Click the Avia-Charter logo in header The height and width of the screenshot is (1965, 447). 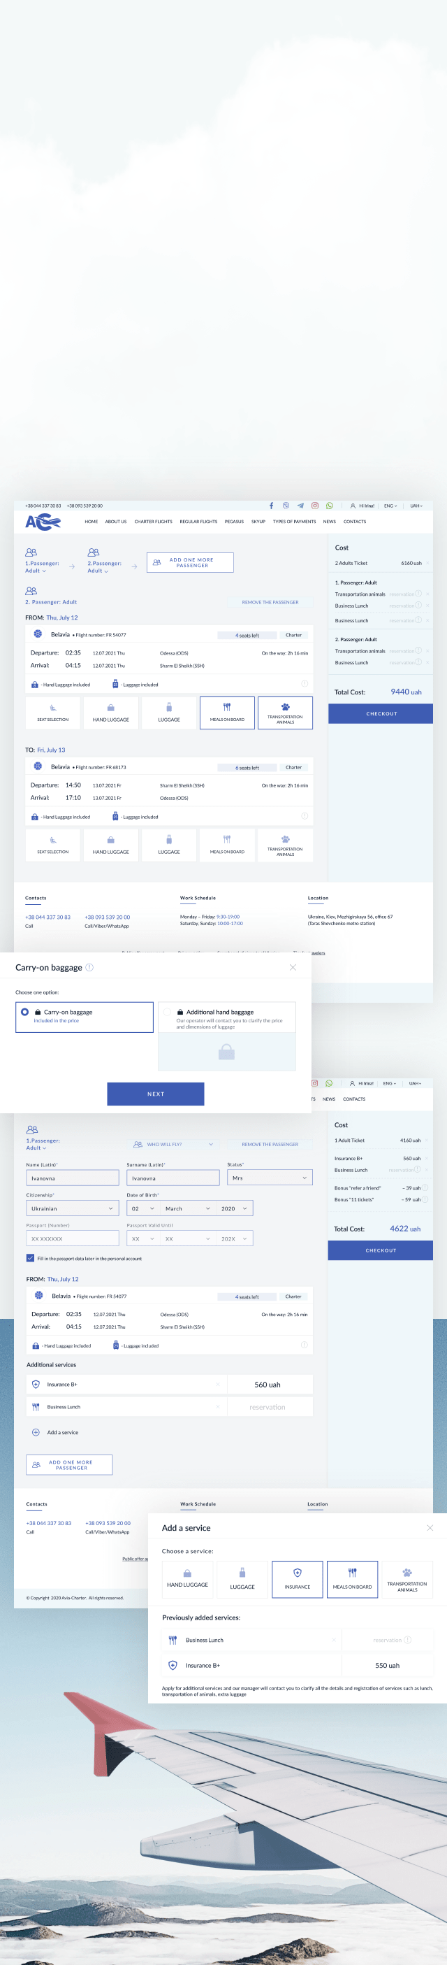(x=43, y=522)
